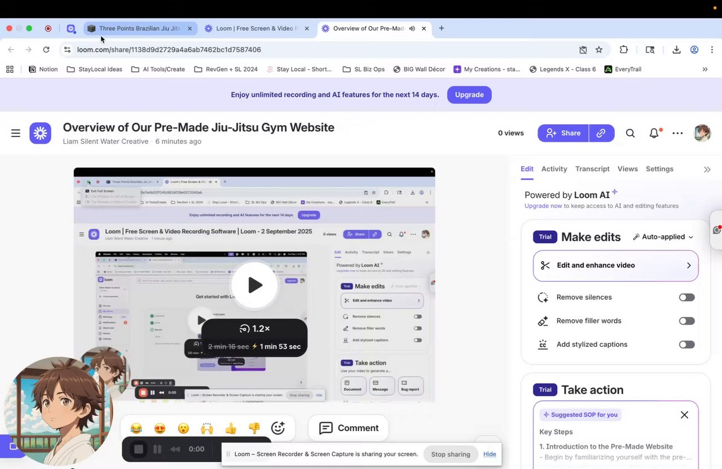Click Stop sharing button
722x469 pixels.
point(450,454)
